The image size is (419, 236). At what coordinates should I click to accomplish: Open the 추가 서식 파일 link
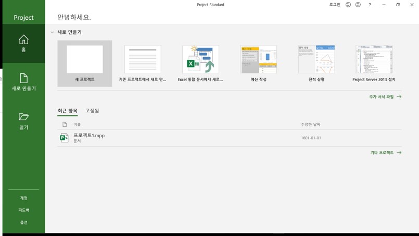[x=385, y=97]
